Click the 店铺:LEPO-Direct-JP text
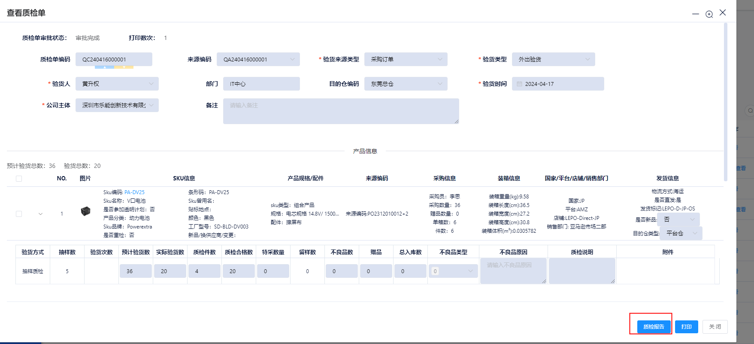This screenshot has width=754, height=344. click(x=576, y=218)
